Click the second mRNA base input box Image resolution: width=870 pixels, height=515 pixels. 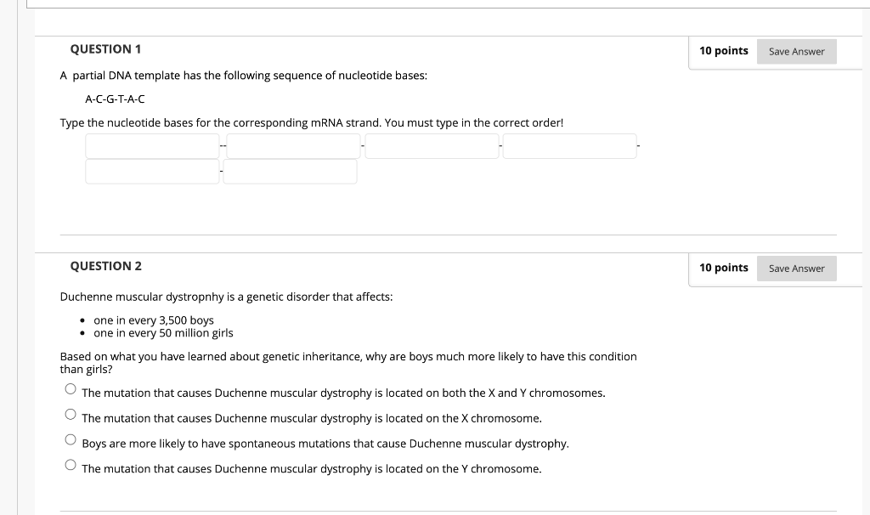pyautogui.click(x=291, y=145)
